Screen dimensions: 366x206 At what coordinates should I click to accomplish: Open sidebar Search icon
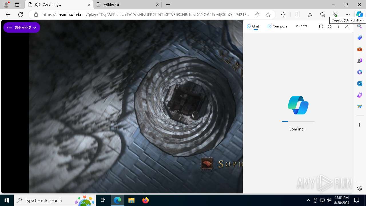360,26
